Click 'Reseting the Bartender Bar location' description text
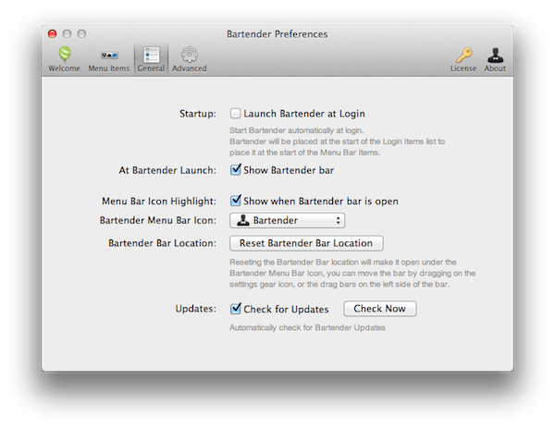 click(352, 273)
